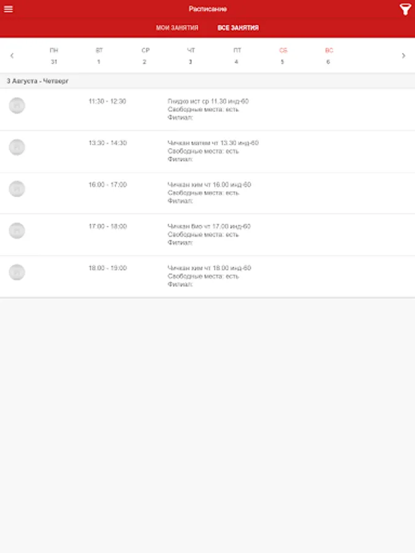Image resolution: width=415 pixels, height=553 pixels.
Task: Select Friday ПТ 4 in calendar
Action: (x=237, y=56)
